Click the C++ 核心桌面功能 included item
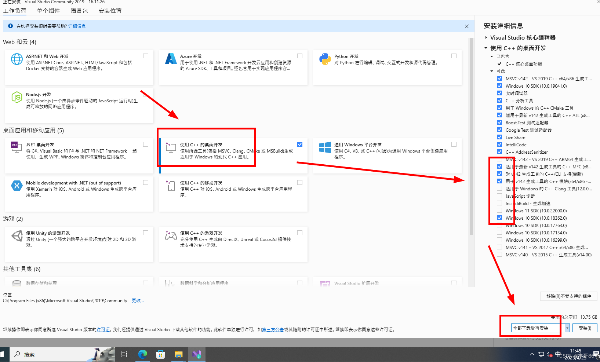Image resolution: width=600 pixels, height=362 pixels. [x=524, y=64]
